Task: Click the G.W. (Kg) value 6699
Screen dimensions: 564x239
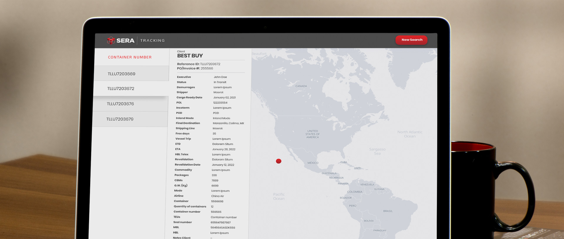Action: [x=215, y=186]
